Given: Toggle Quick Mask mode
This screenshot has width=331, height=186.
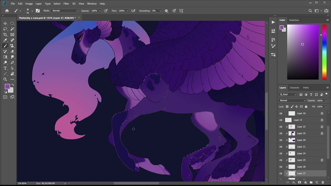Looking at the screenshot, I should pyautogui.click(x=5, y=97).
